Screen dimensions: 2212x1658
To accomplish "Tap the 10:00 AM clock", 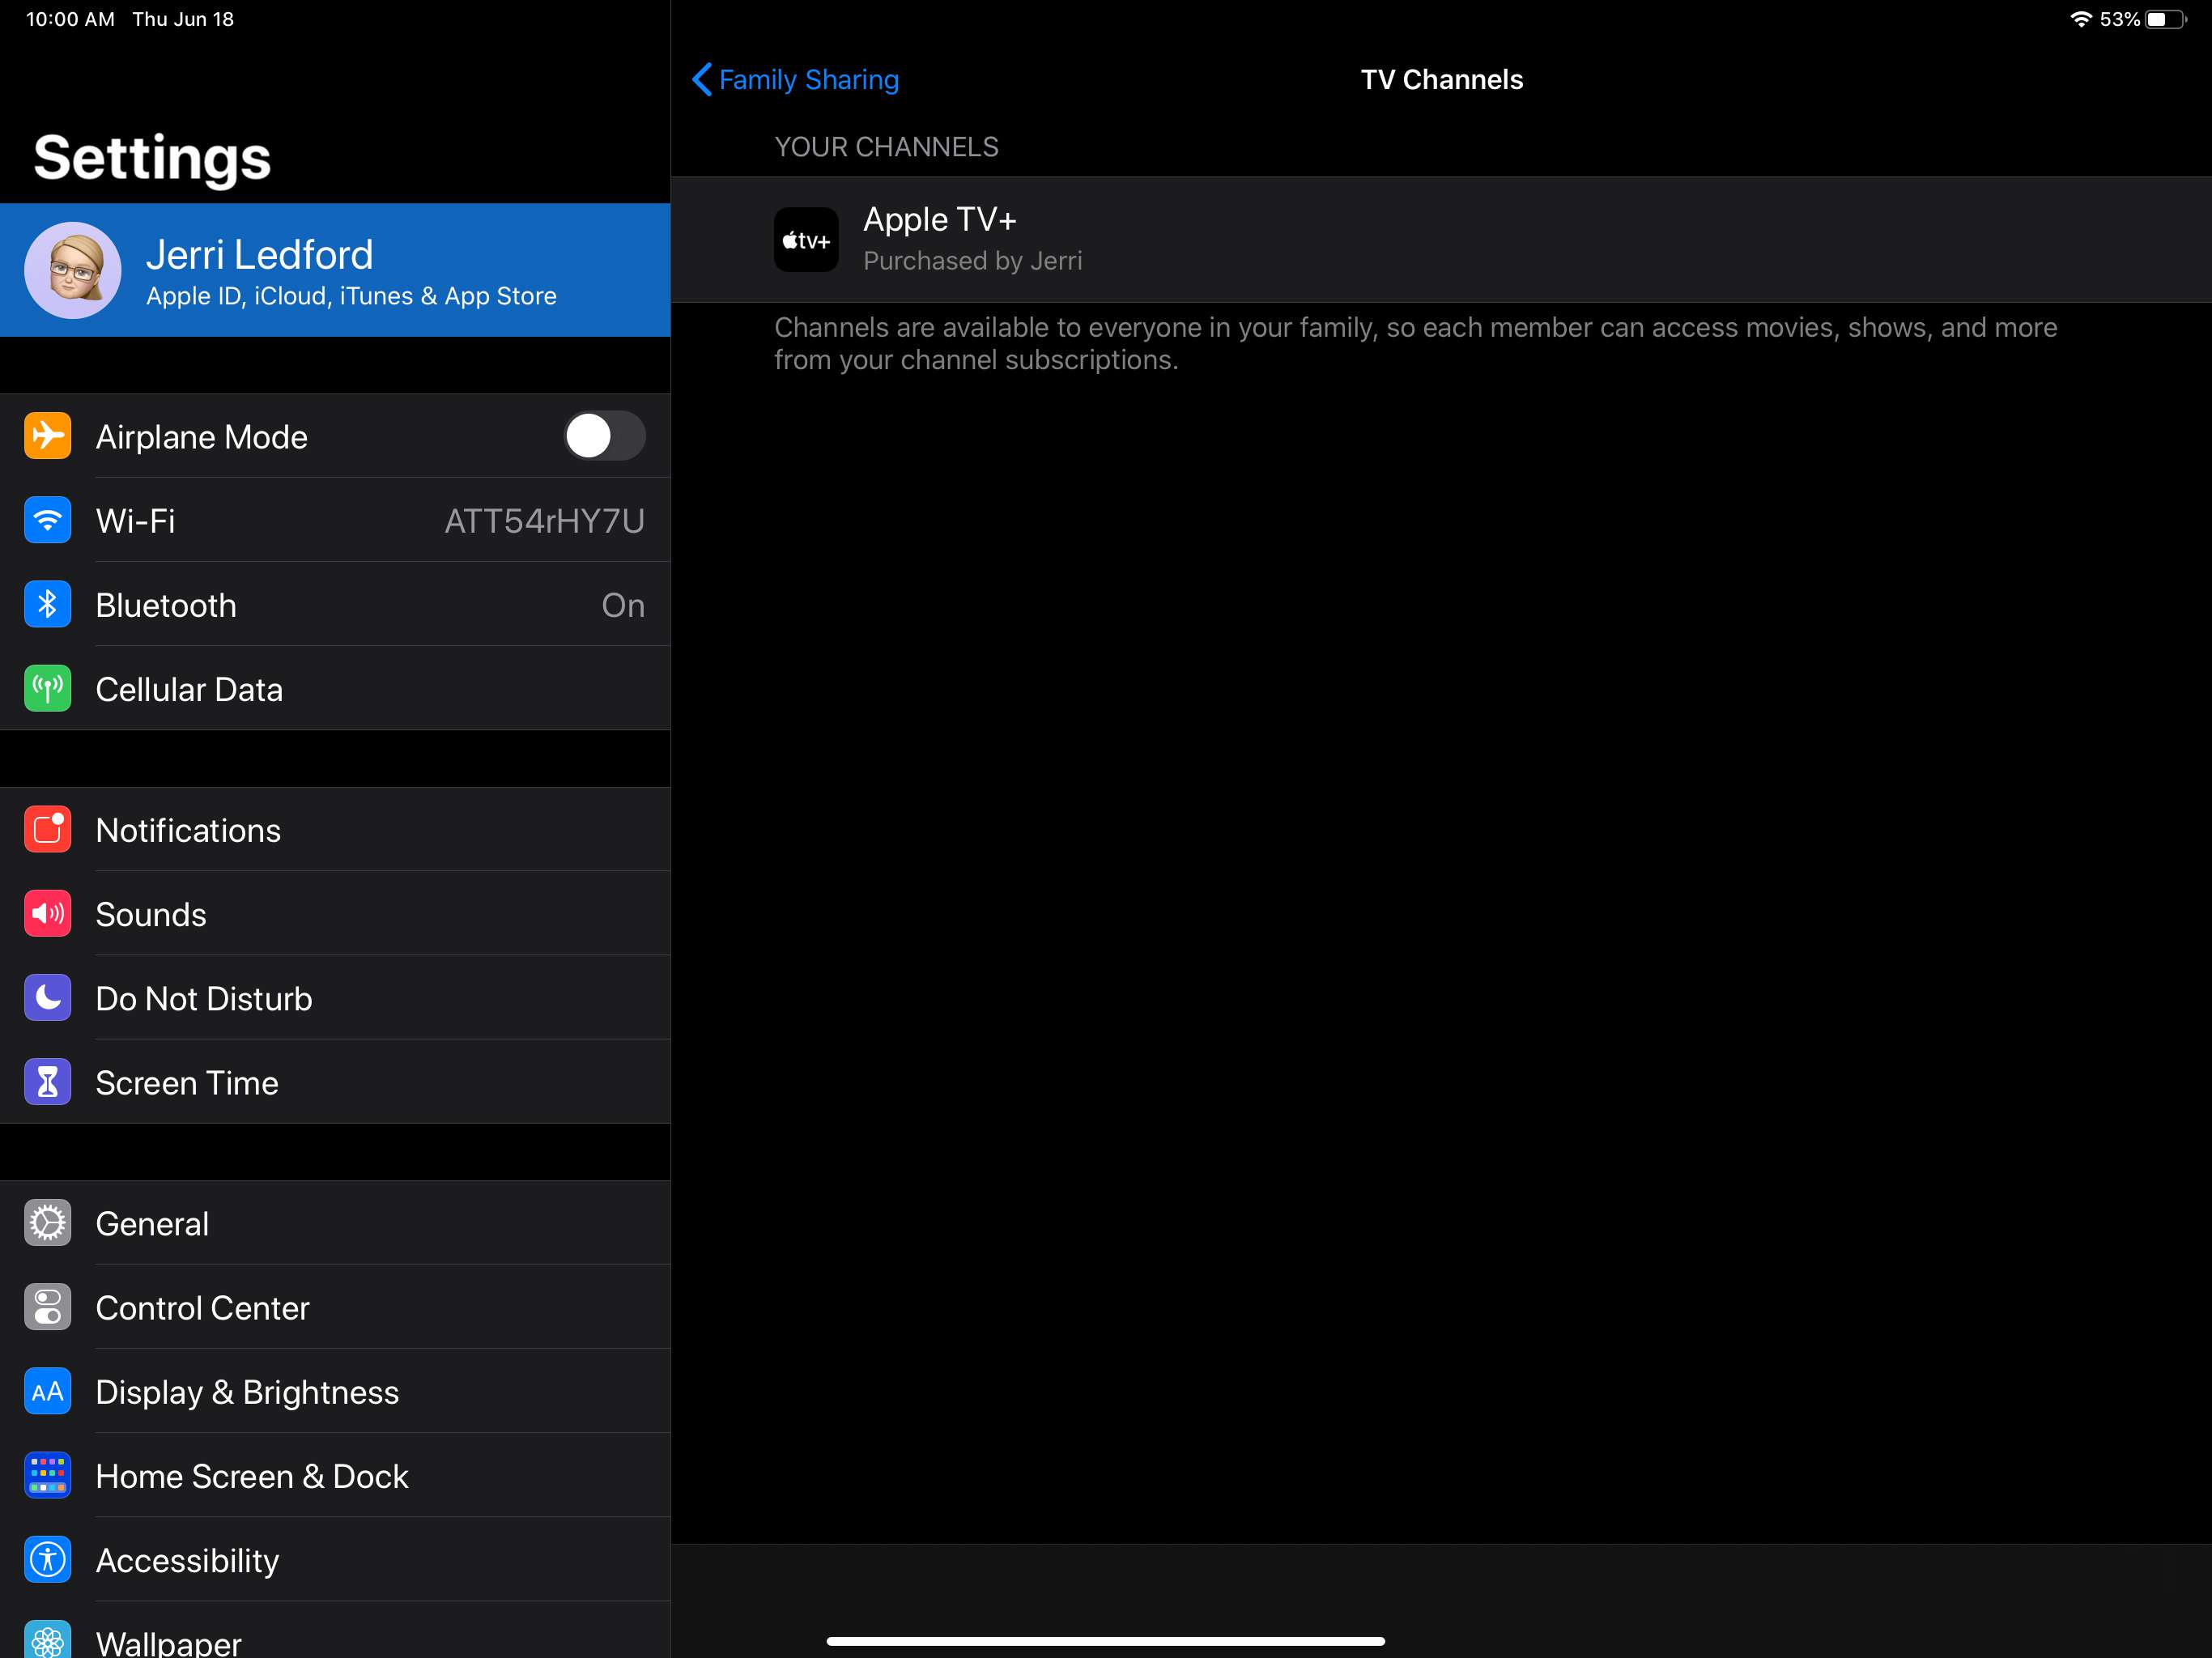I will [70, 19].
